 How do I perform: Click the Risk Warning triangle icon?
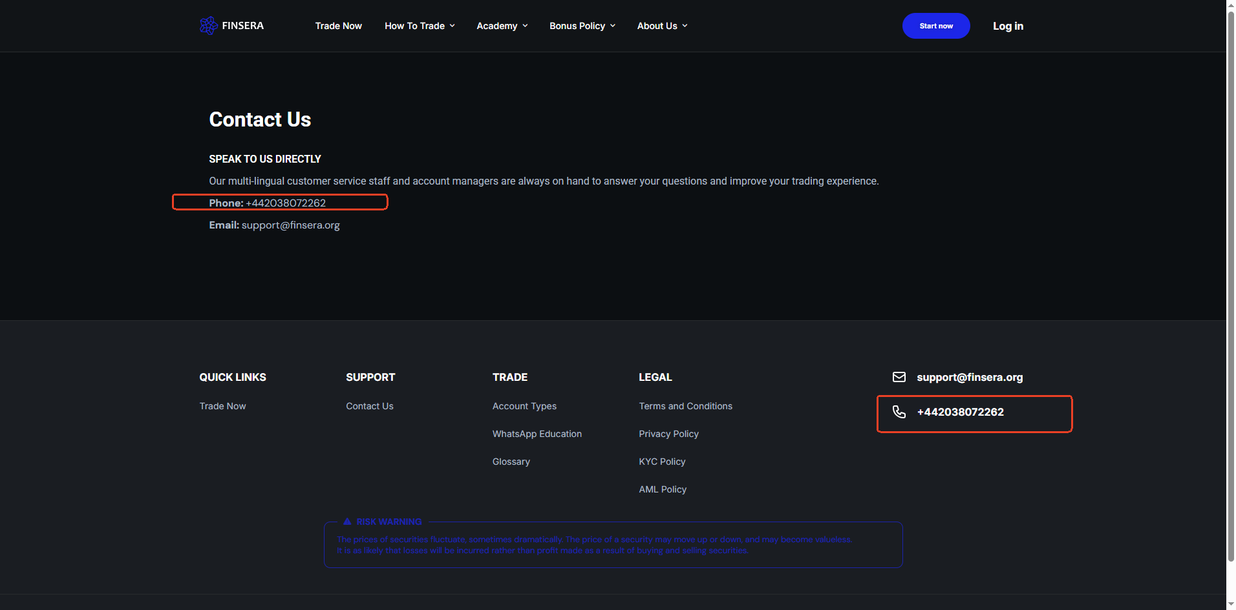pos(347,522)
